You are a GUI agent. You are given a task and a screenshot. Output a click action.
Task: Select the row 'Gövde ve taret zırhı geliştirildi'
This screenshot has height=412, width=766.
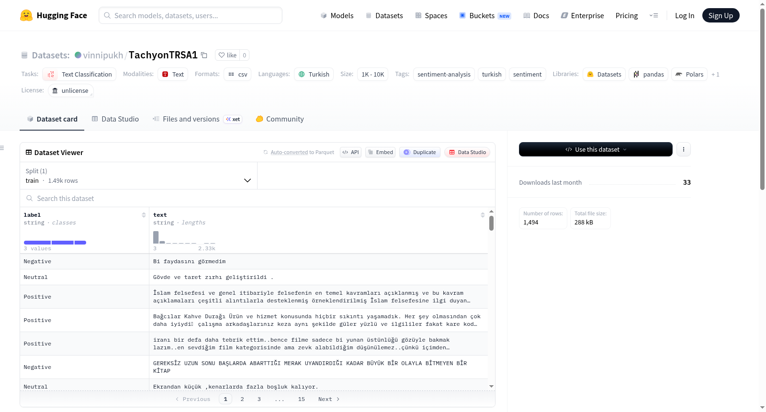point(254,277)
